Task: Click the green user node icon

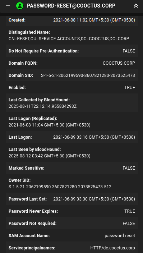Action: coord(20,6)
